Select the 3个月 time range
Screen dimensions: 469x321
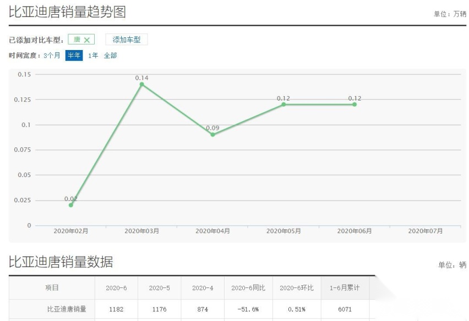[x=52, y=56]
